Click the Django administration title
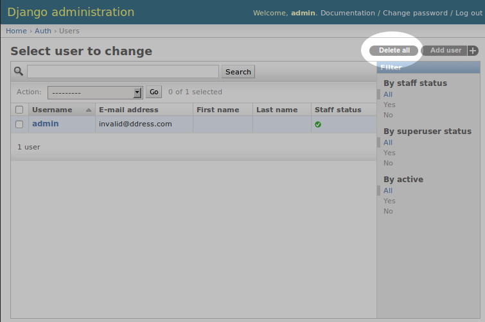485x322 pixels. coord(71,12)
